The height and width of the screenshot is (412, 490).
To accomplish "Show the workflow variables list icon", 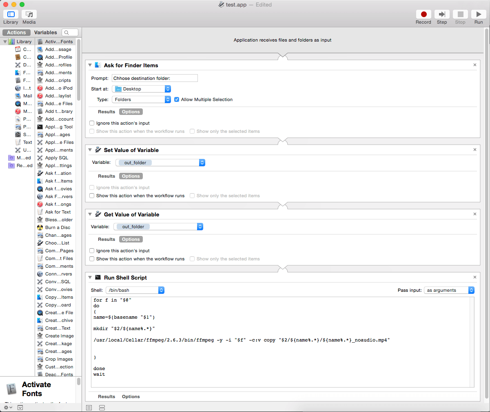I will pos(102,408).
